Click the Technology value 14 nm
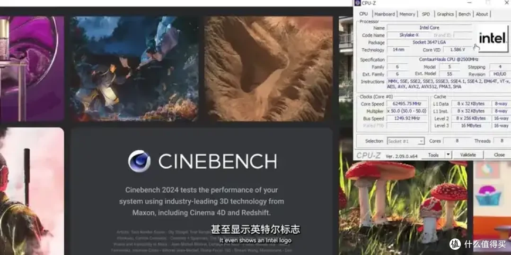 tap(398, 50)
